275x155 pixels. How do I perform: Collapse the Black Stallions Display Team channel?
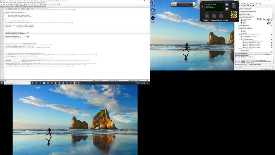click(x=238, y=49)
